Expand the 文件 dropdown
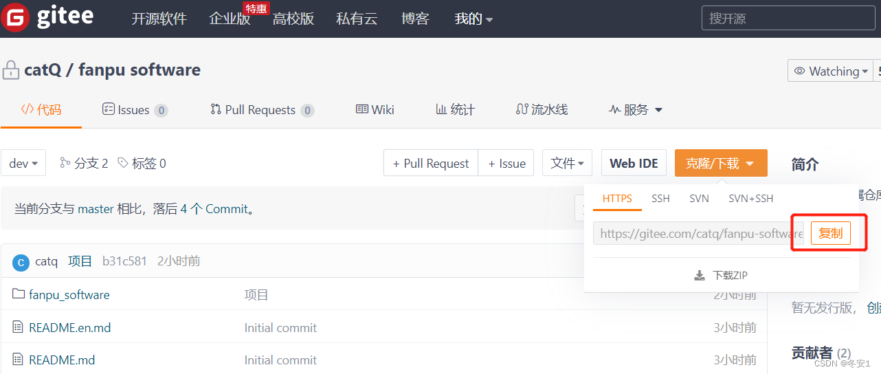The width and height of the screenshot is (881, 374). pyautogui.click(x=567, y=163)
